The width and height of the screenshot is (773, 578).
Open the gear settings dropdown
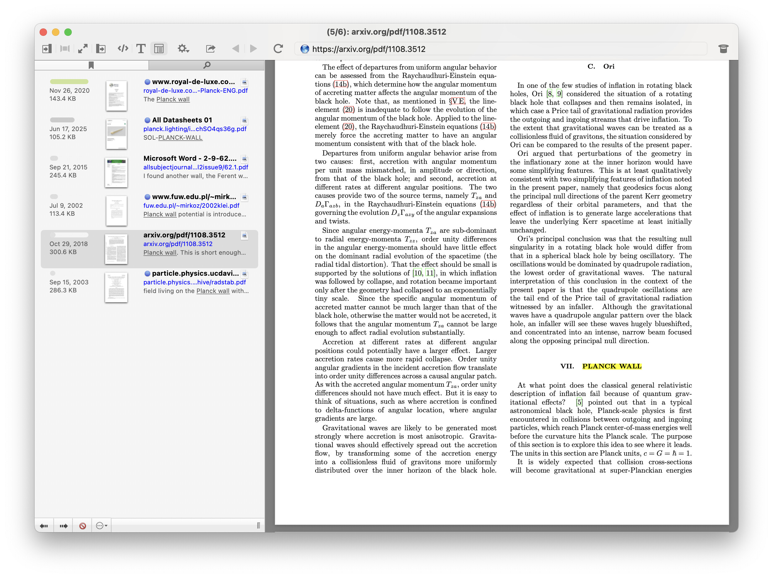[183, 49]
